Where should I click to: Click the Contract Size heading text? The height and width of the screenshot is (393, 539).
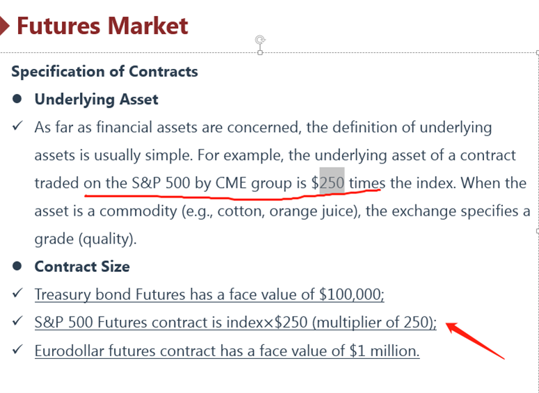tap(82, 266)
